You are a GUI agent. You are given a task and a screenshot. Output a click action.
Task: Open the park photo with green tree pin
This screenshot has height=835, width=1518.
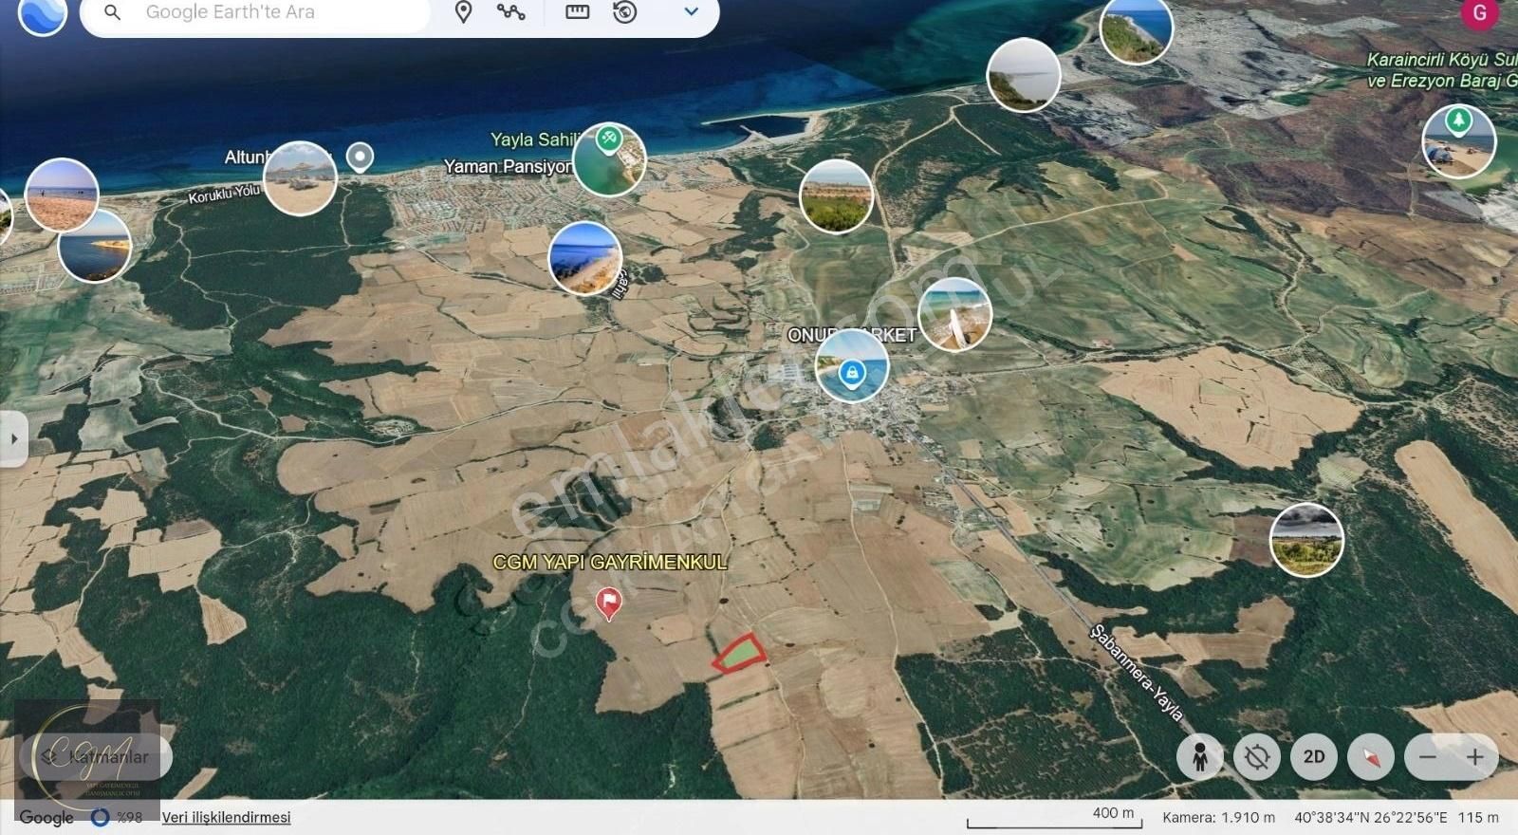point(1459,141)
